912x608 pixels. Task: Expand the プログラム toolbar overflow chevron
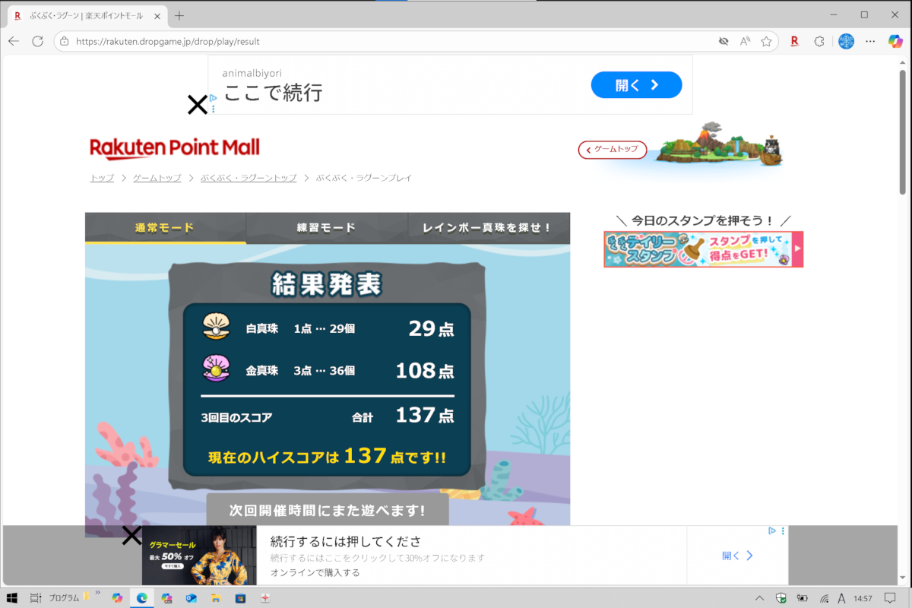point(97,592)
